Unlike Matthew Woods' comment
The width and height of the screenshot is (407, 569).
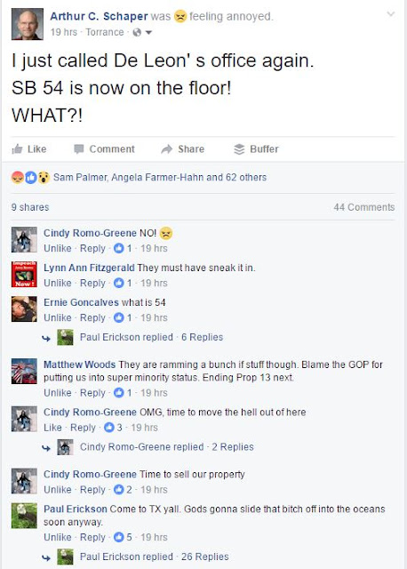pos(57,393)
